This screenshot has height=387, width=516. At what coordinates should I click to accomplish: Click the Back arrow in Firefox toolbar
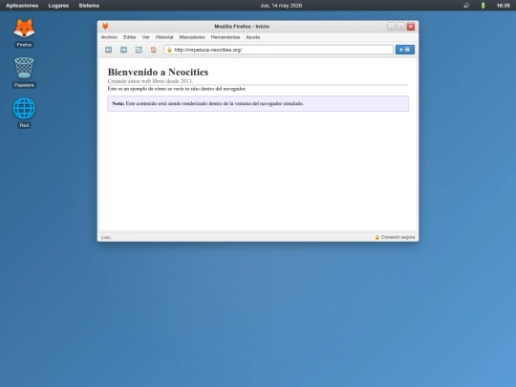tap(108, 50)
